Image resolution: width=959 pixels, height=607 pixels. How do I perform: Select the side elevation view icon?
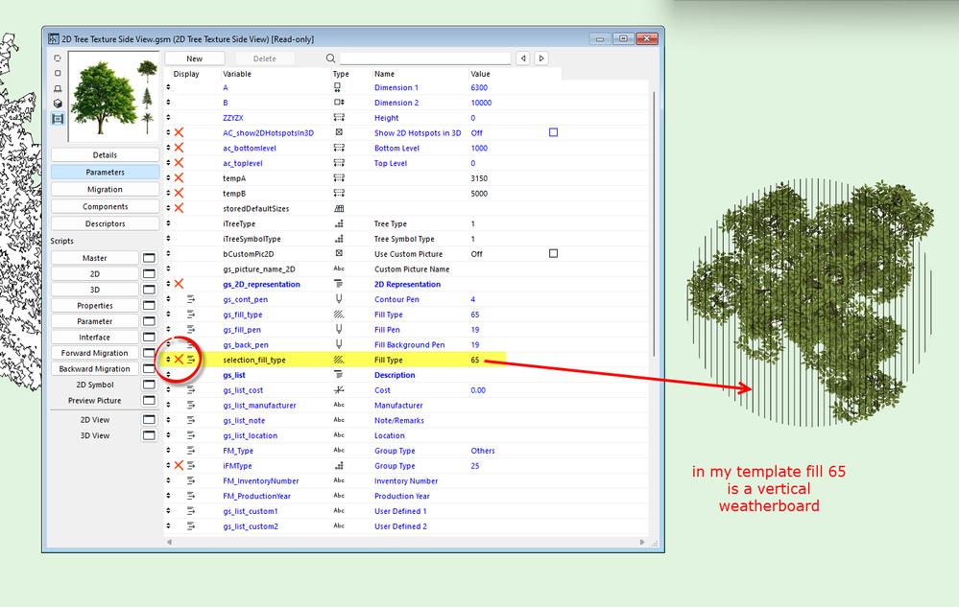tap(58, 88)
